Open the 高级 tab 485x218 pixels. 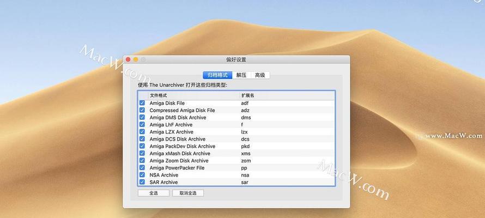pyautogui.click(x=260, y=75)
